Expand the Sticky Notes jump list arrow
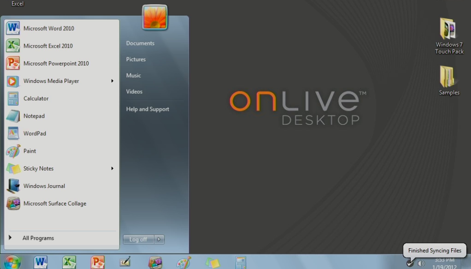This screenshot has height=269, width=471. tap(113, 168)
